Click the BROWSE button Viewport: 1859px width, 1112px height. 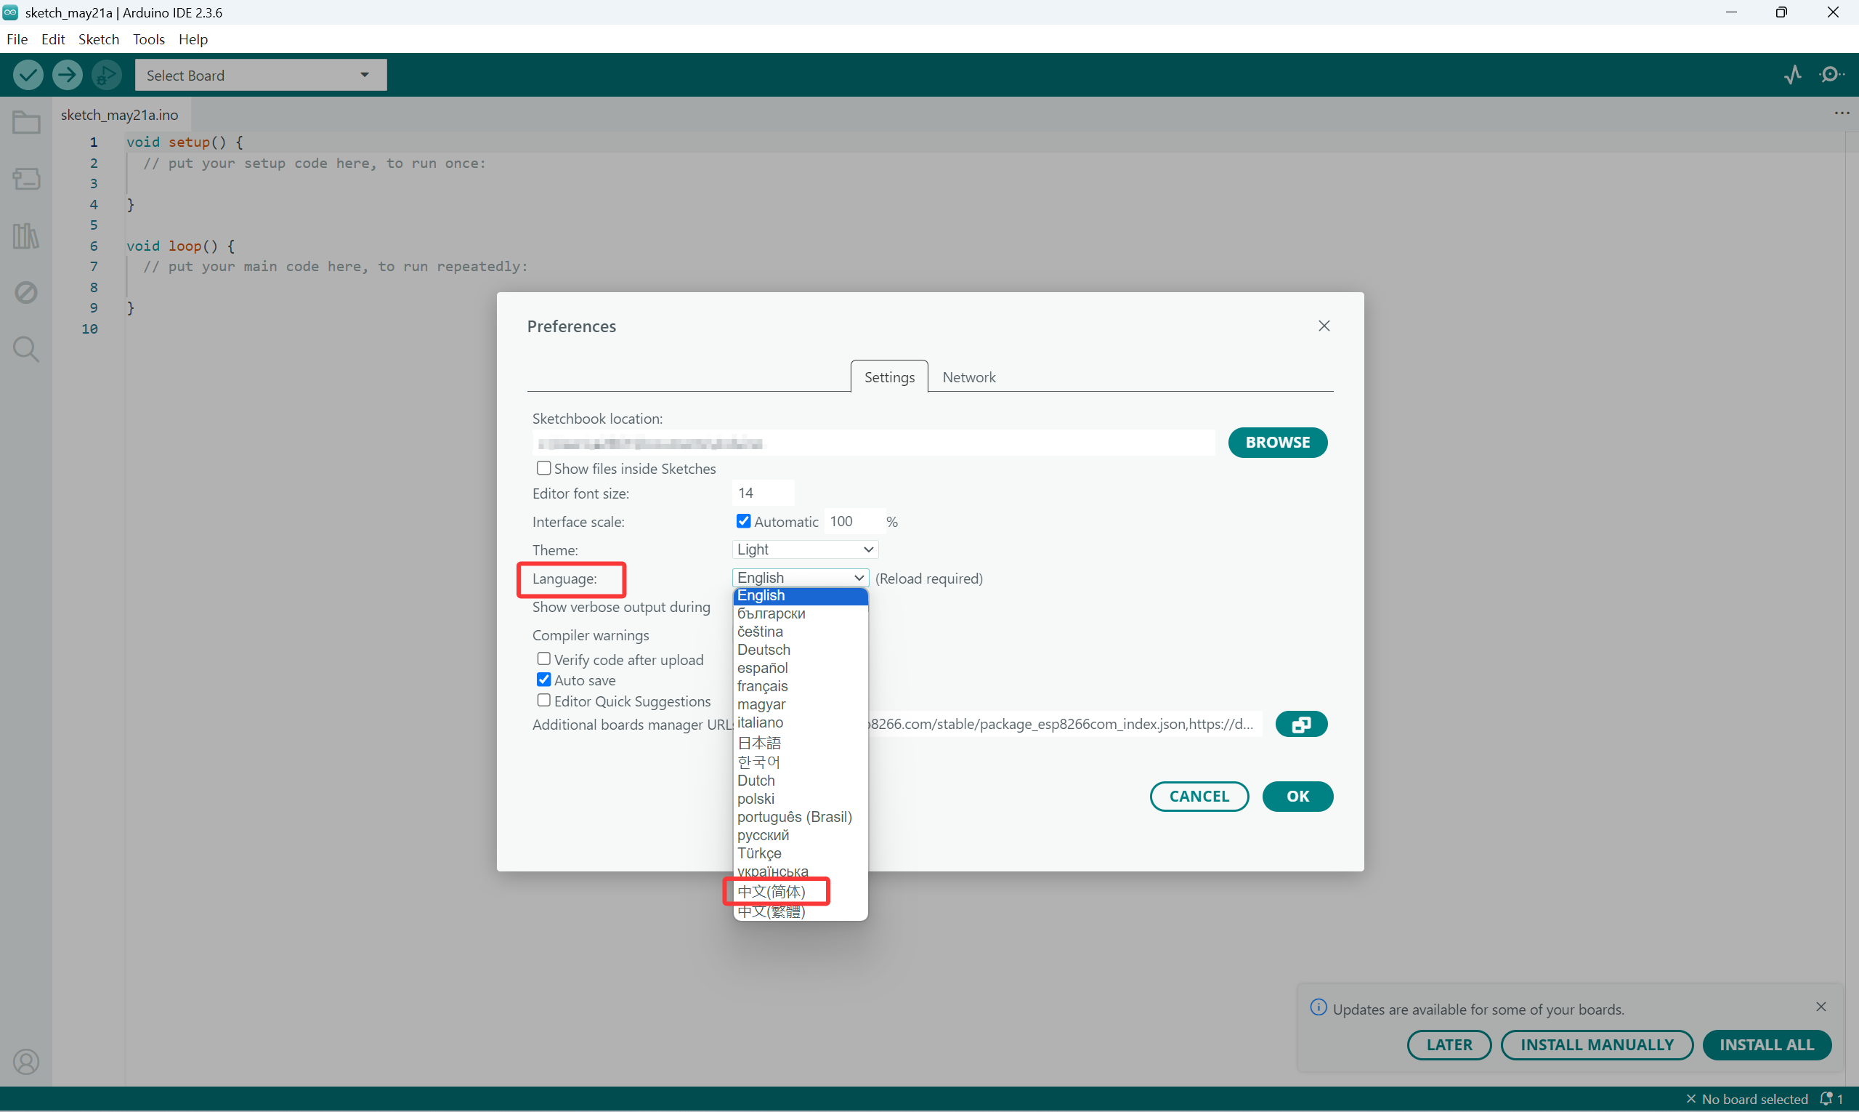(1277, 442)
